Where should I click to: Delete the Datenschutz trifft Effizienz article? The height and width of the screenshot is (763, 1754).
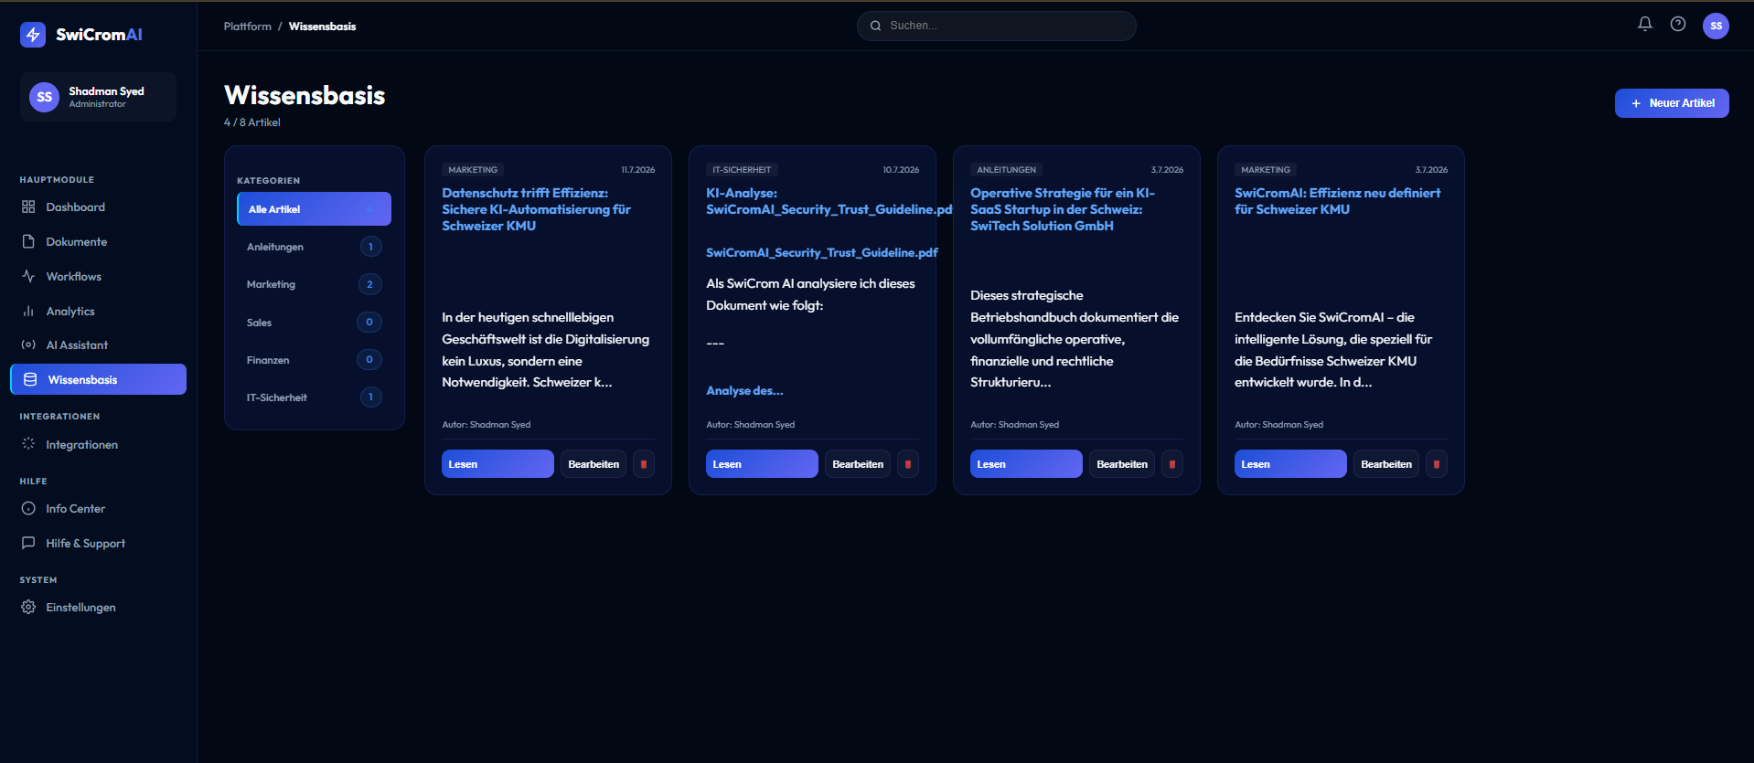click(644, 464)
